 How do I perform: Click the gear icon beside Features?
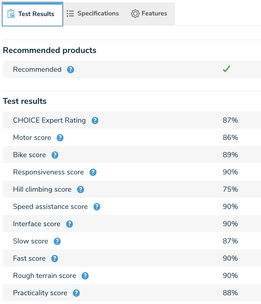click(x=135, y=13)
